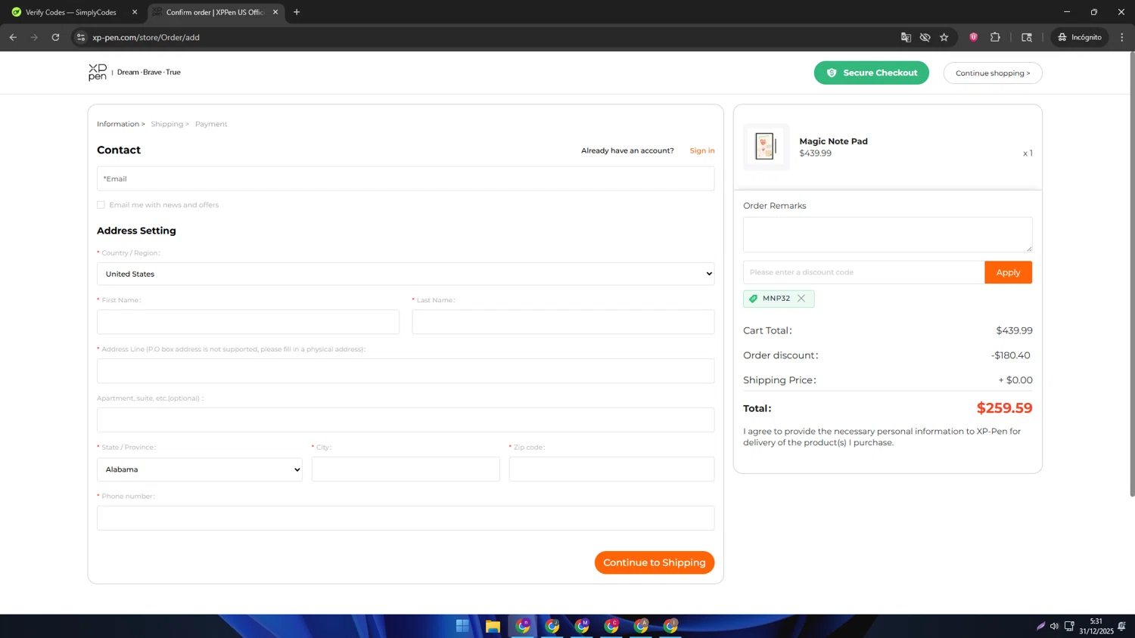
Task: Focus the Address Line field
Action: click(406, 371)
